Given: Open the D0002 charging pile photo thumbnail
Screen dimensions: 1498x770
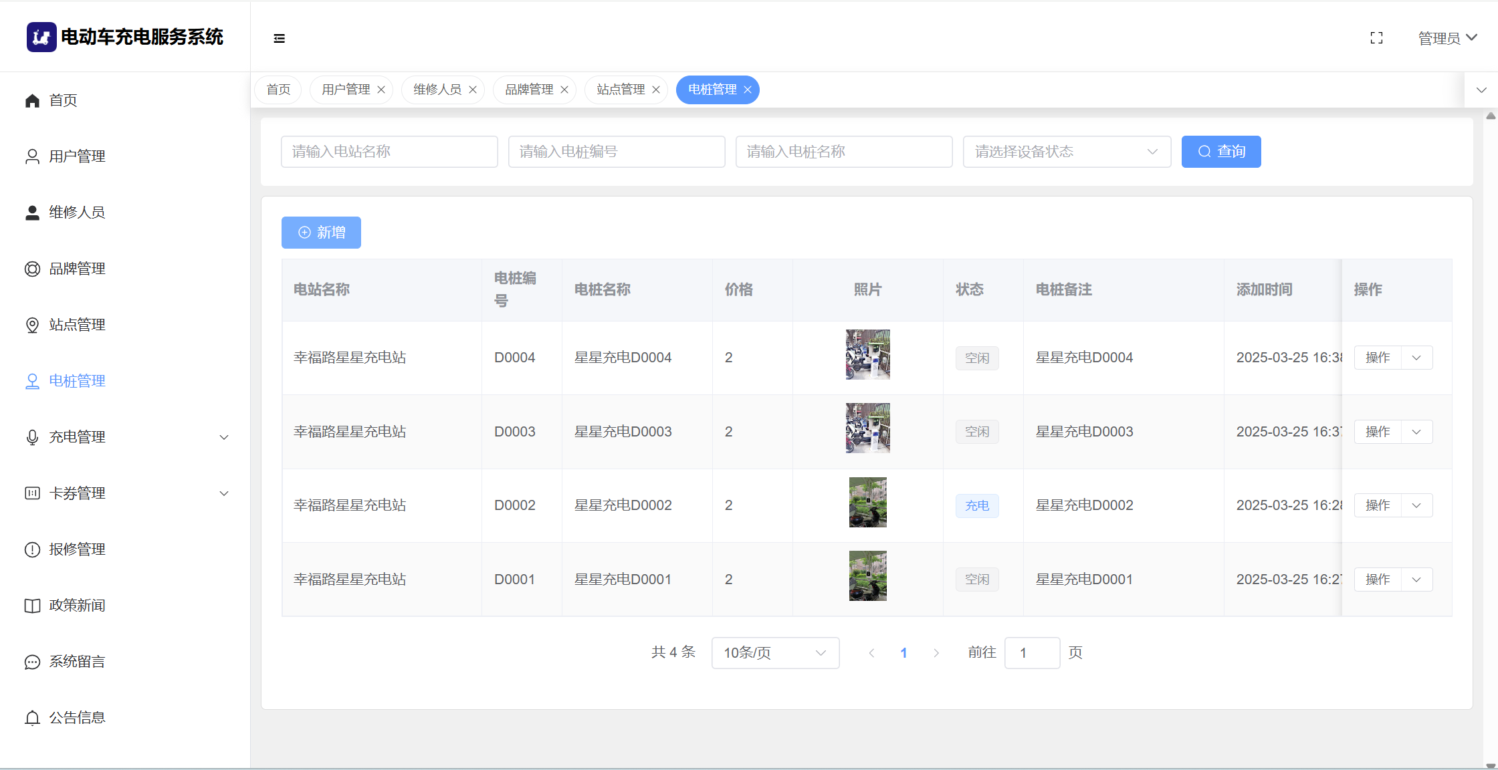Looking at the screenshot, I should point(867,502).
